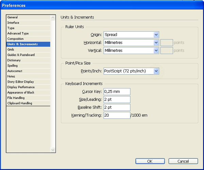Screen dimensions: 204x170
Task: Cancel the Preferences dialog
Action: pyautogui.click(x=183, y=161)
